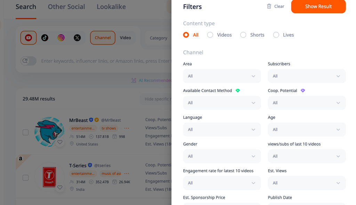
Task: Select the TikTok platform icon
Action: tap(45, 38)
